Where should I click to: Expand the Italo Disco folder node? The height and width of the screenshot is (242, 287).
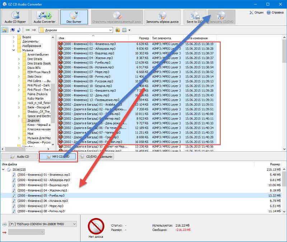[19, 76]
